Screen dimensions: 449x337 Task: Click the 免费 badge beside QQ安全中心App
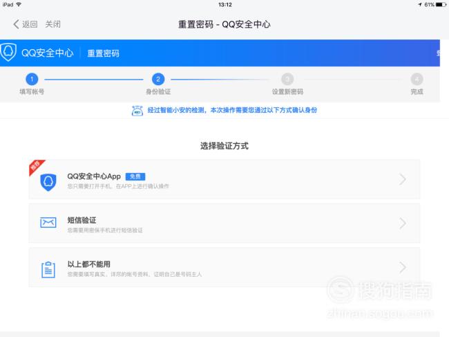click(x=135, y=176)
